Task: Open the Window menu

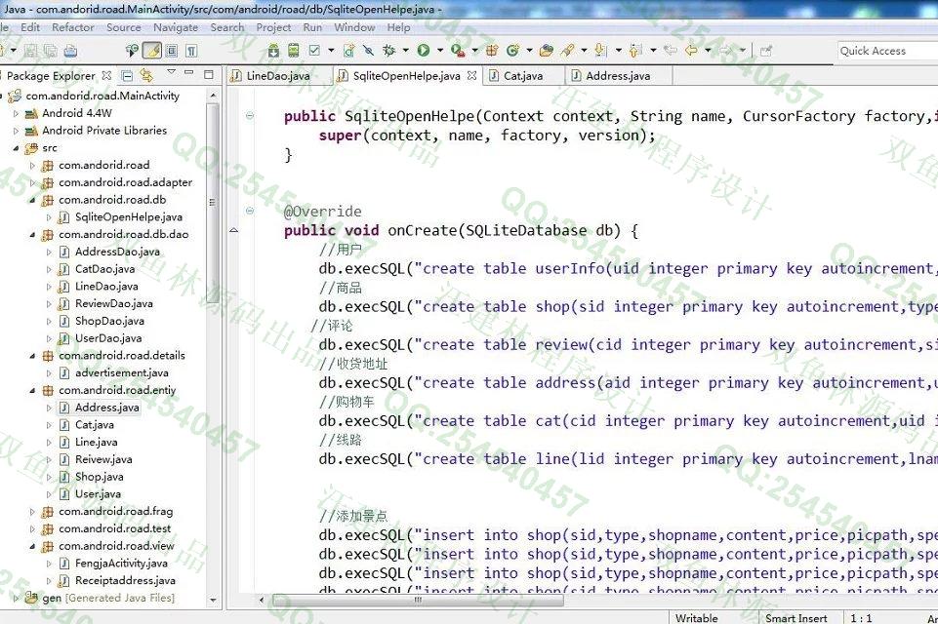Action: point(354,27)
